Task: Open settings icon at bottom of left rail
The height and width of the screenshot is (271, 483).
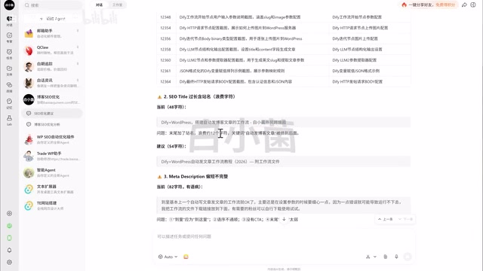Action: coord(9,263)
